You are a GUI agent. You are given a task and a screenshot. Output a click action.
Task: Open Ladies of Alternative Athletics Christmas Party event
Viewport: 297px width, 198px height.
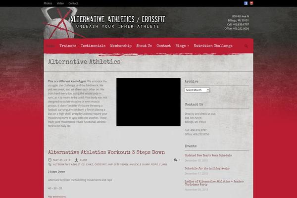click(214, 183)
